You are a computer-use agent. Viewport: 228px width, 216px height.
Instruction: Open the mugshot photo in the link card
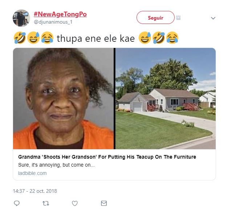(64, 98)
